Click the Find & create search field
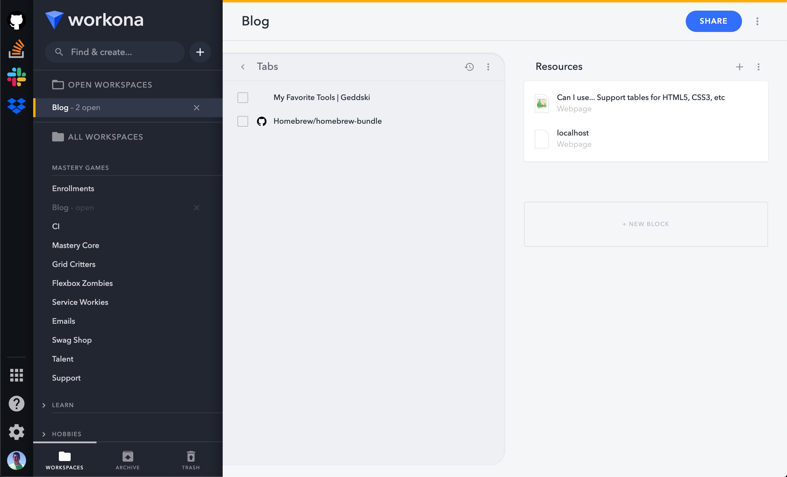 (x=115, y=52)
